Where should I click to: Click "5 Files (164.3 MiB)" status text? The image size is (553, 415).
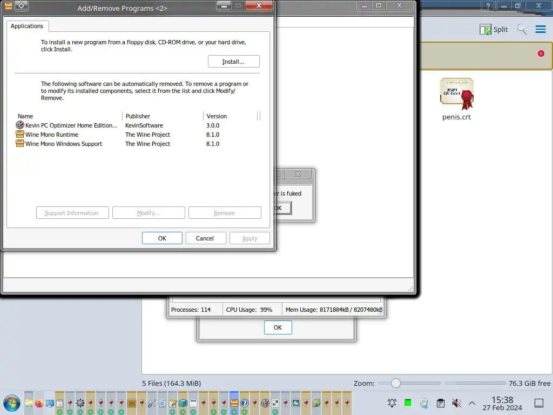tap(171, 383)
